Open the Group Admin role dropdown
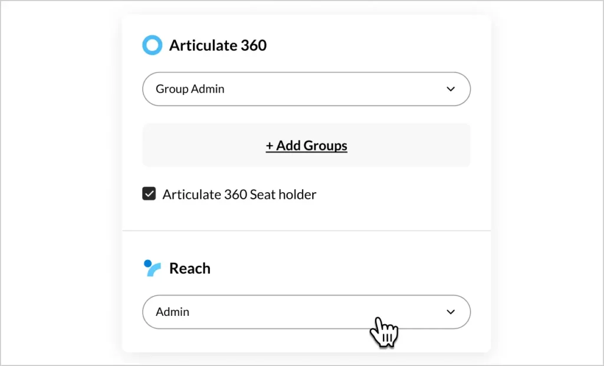 (306, 89)
